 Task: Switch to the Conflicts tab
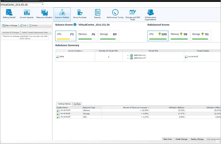coord(77,104)
